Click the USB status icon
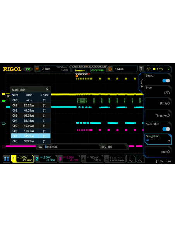 [157, 161]
